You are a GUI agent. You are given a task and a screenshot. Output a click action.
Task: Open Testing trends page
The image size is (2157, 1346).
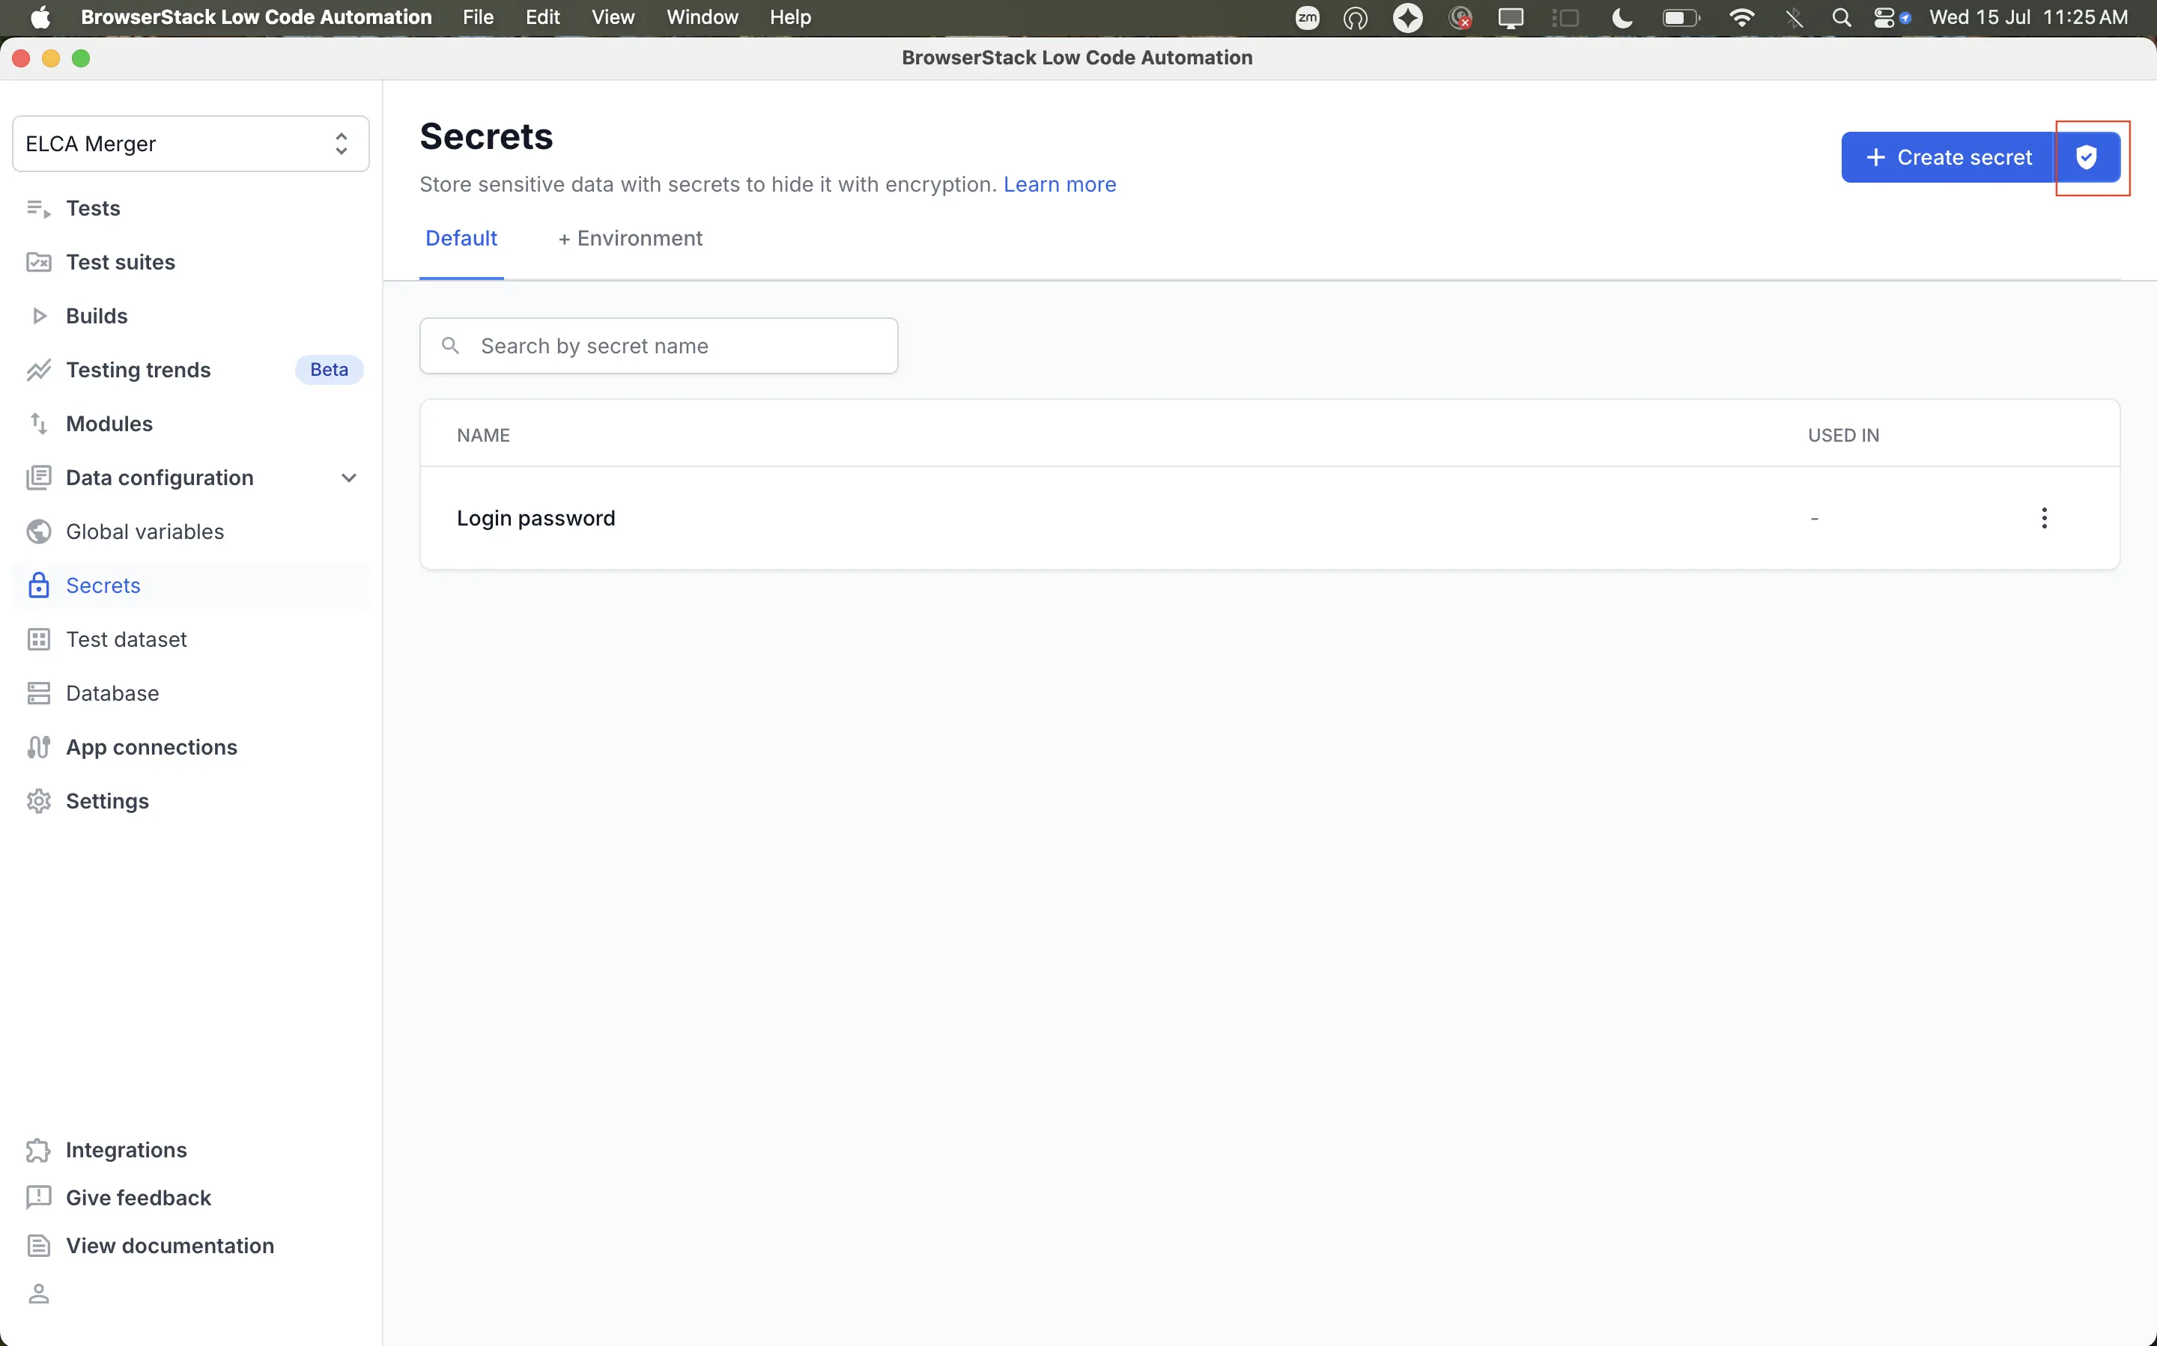(138, 369)
